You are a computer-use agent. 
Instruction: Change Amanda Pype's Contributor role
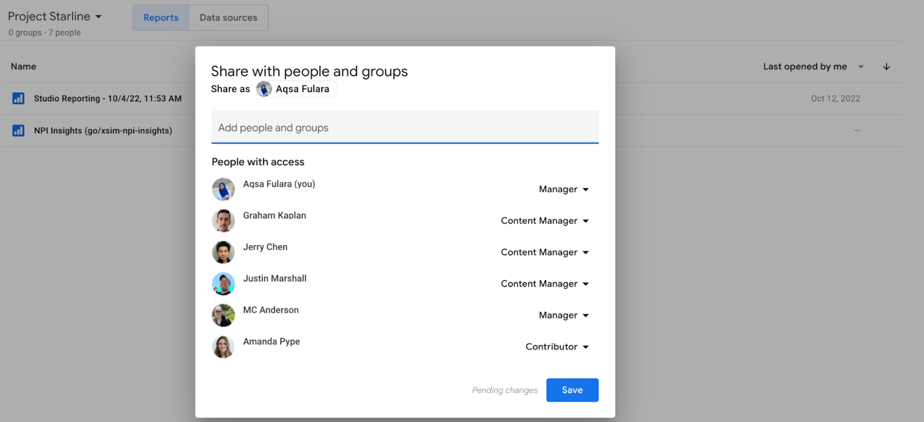(x=557, y=347)
